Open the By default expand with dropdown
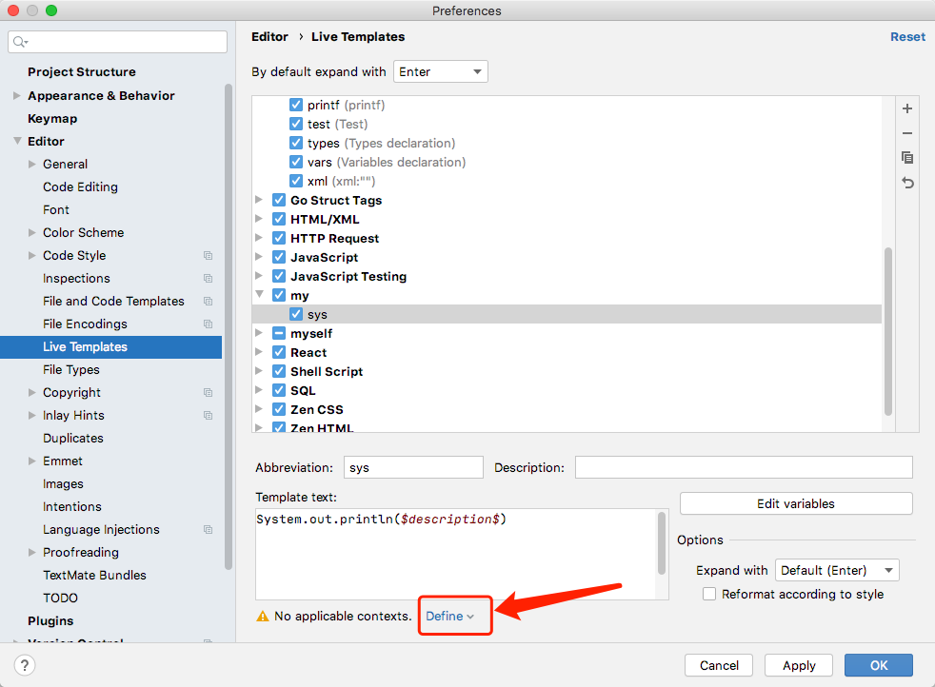935x687 pixels. point(441,71)
